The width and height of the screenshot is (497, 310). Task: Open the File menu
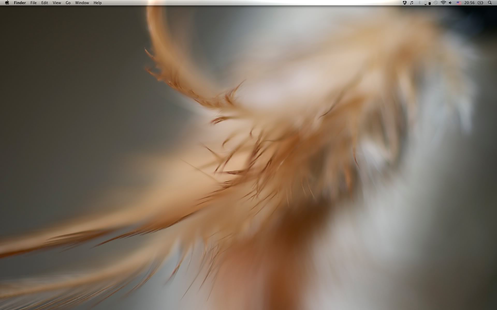(x=33, y=3)
